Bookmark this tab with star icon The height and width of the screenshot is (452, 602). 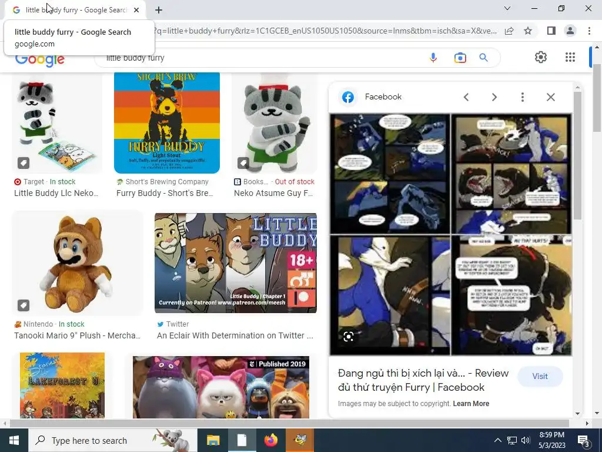[528, 31]
